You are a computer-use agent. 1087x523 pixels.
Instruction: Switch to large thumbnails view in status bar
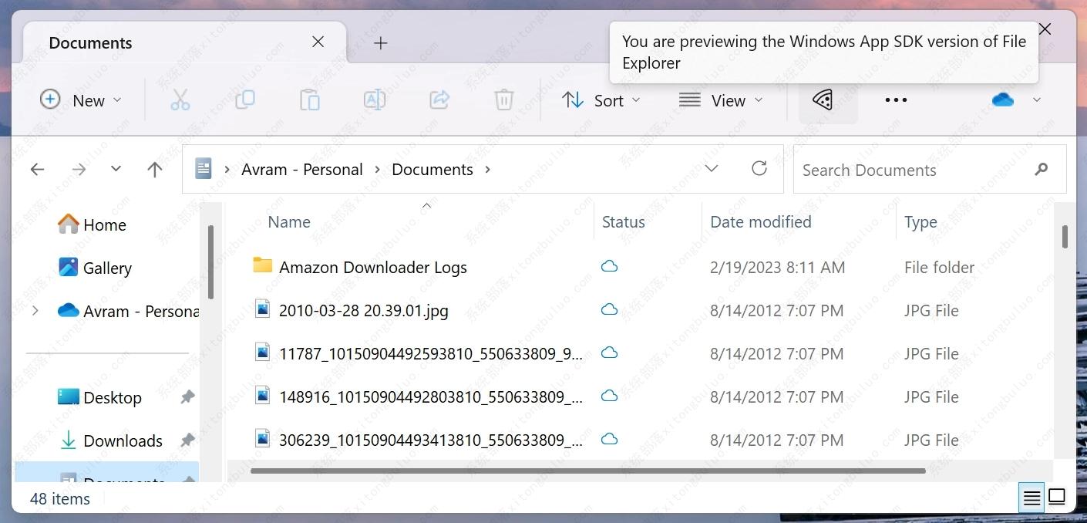tap(1055, 498)
